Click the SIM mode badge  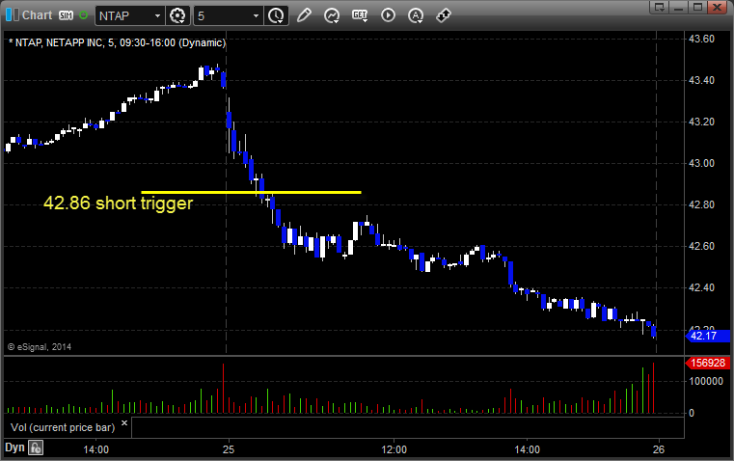[x=66, y=15]
